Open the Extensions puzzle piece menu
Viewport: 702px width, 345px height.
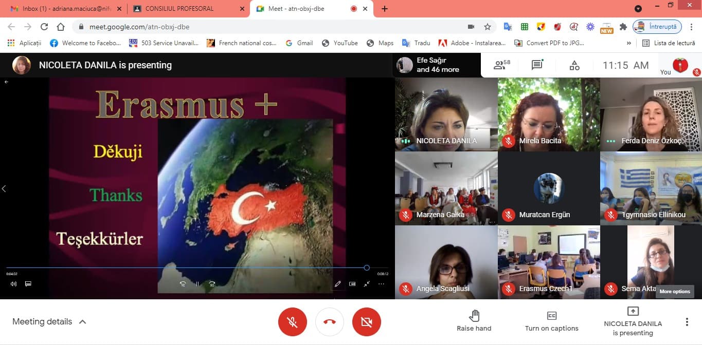click(x=623, y=27)
